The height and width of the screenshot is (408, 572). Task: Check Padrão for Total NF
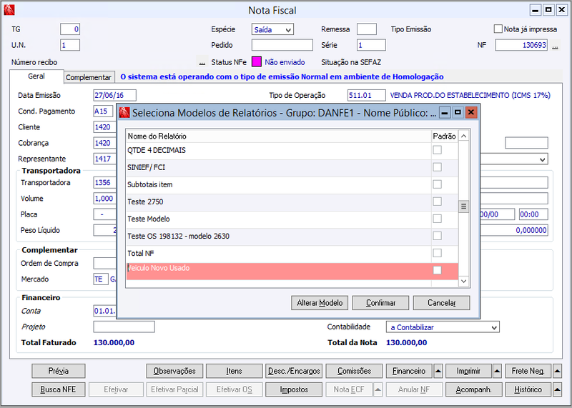point(437,253)
